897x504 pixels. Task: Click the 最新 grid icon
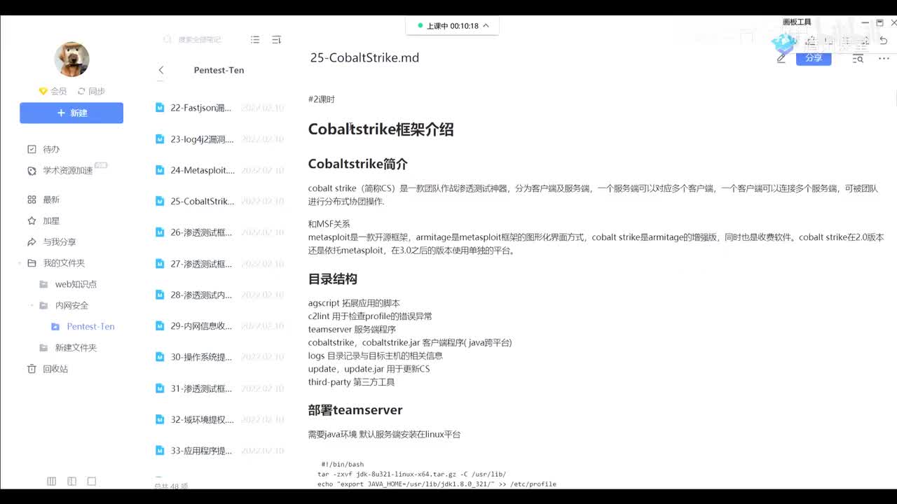pos(32,199)
